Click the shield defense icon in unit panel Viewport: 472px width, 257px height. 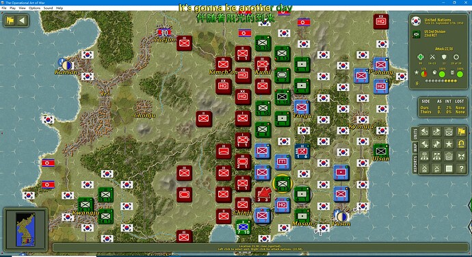click(x=444, y=57)
